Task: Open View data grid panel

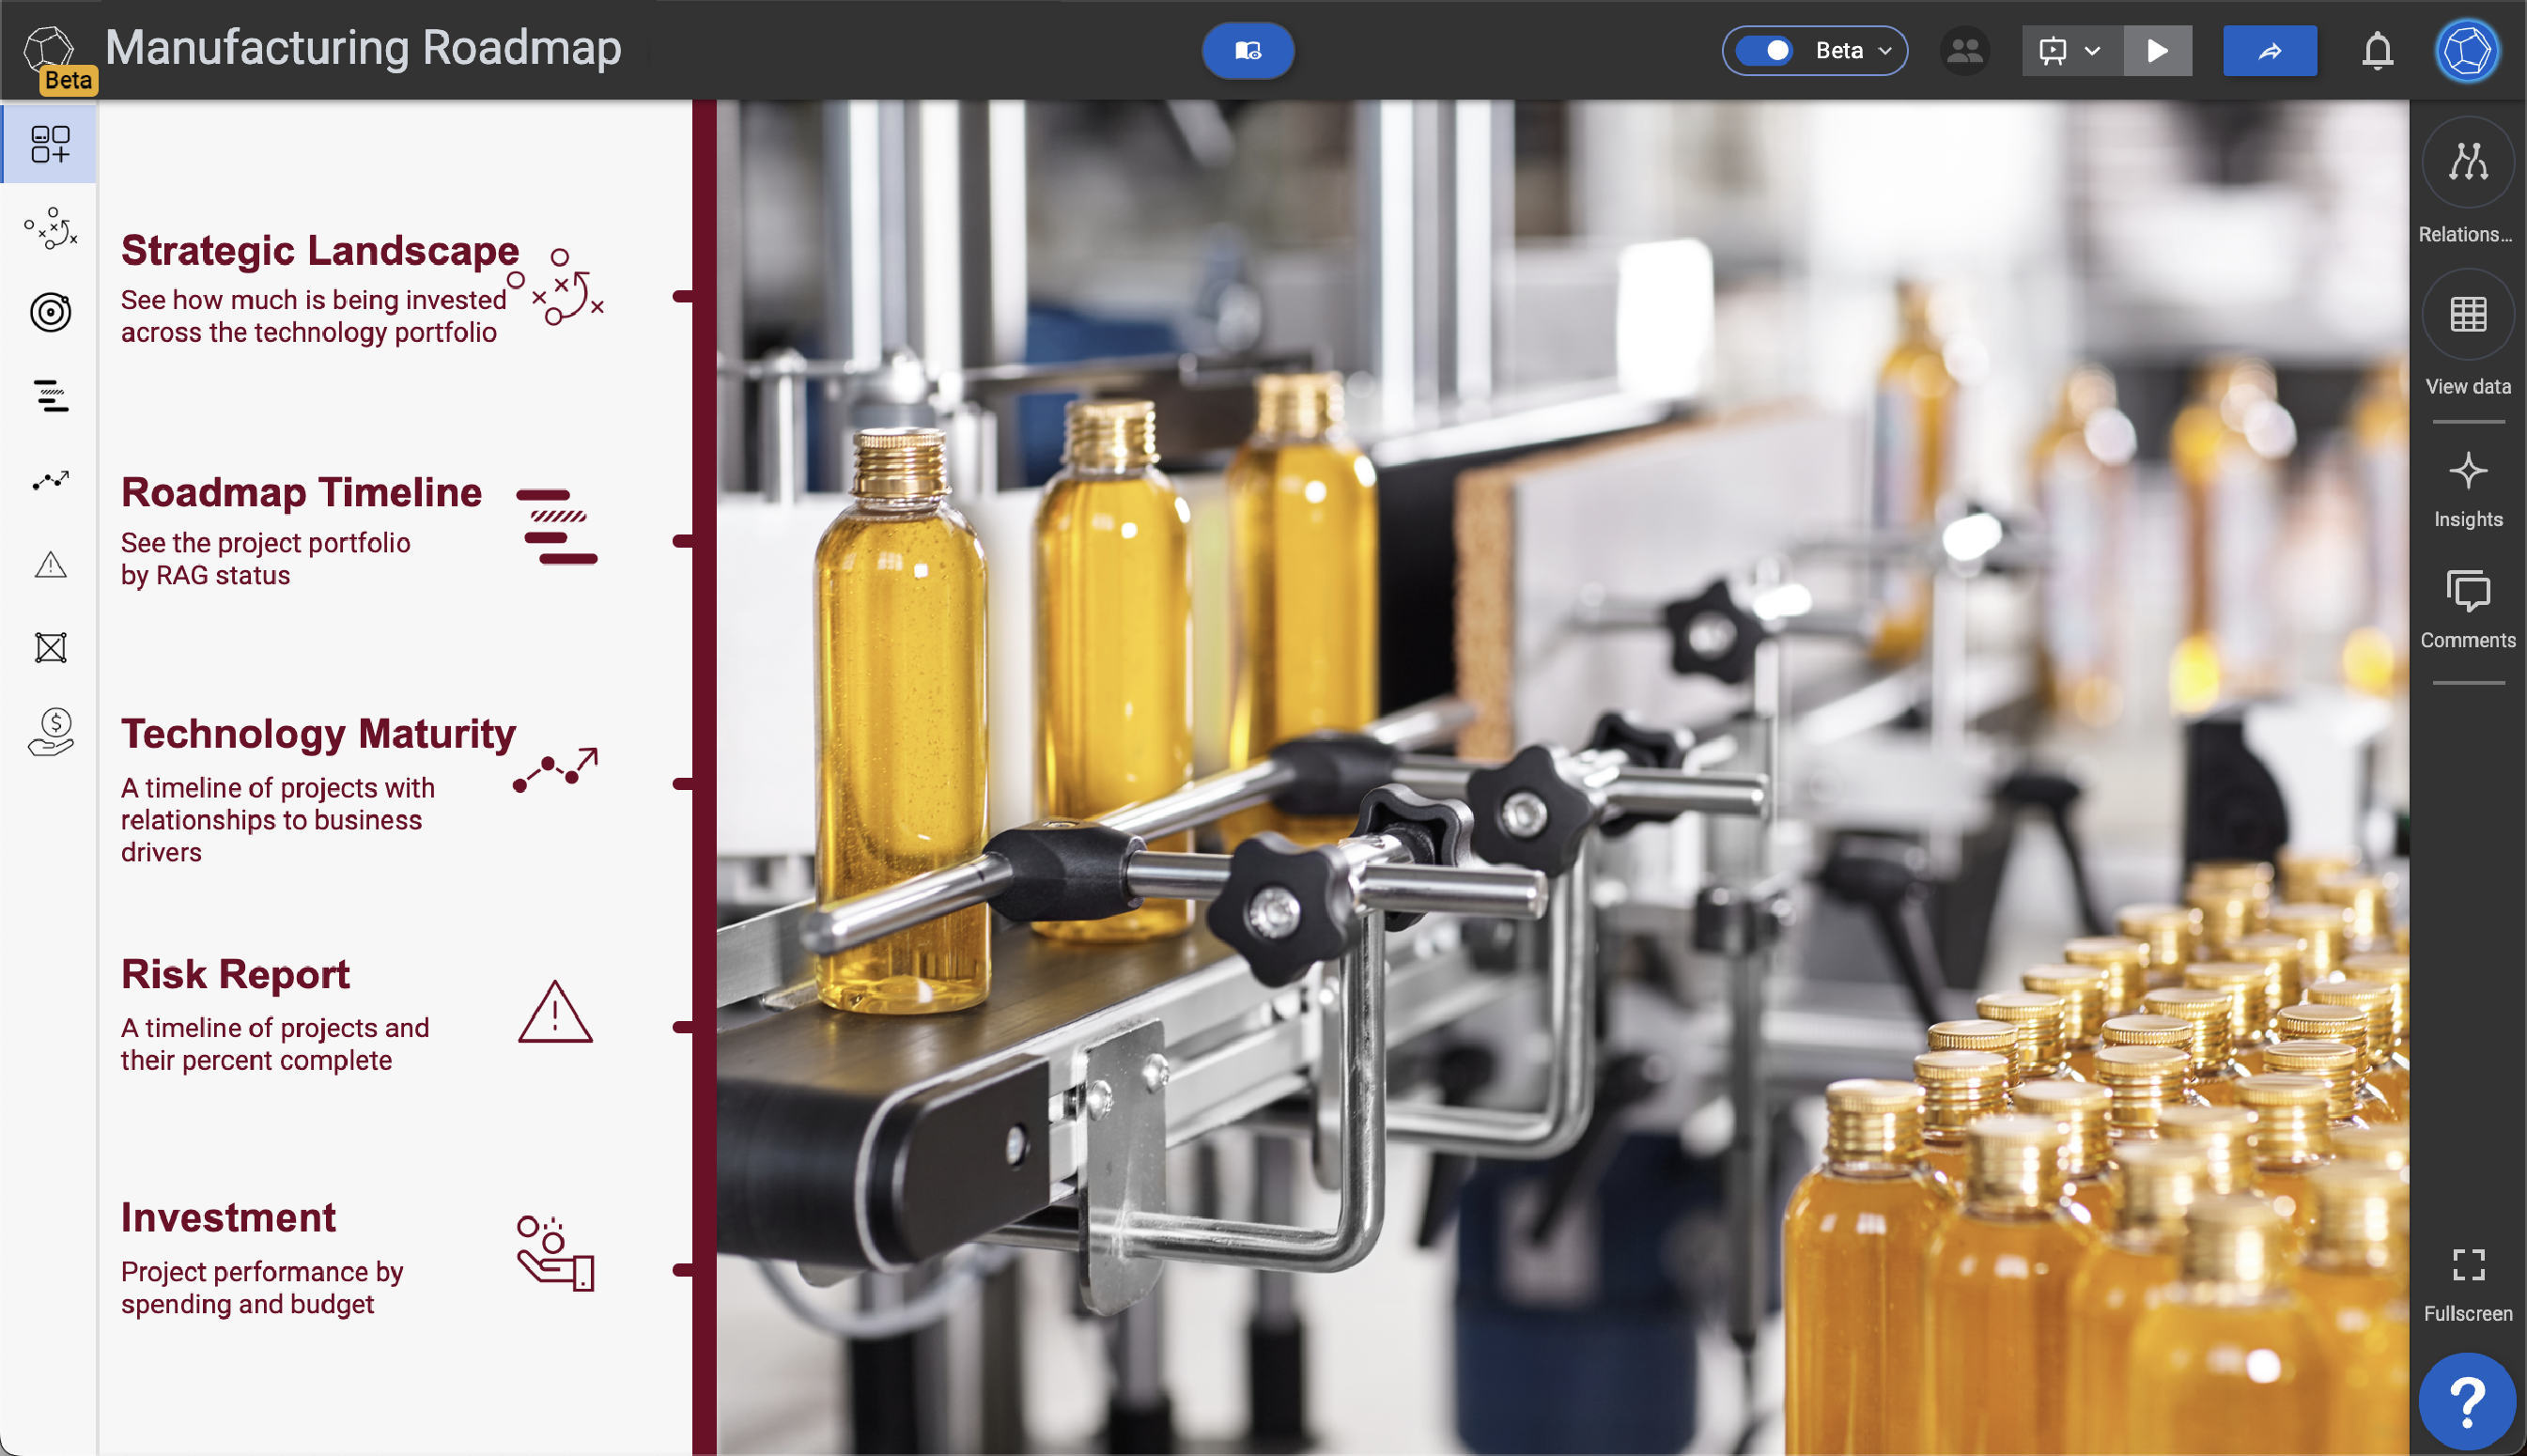Action: 2466,313
